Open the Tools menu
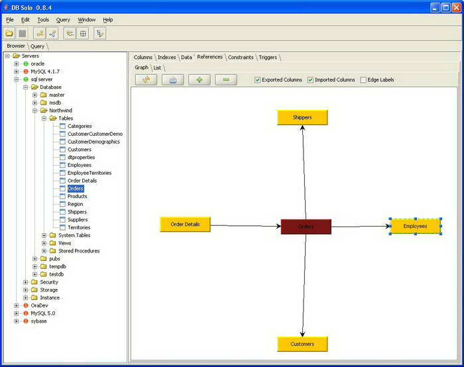This screenshot has width=464, height=367. coord(43,20)
